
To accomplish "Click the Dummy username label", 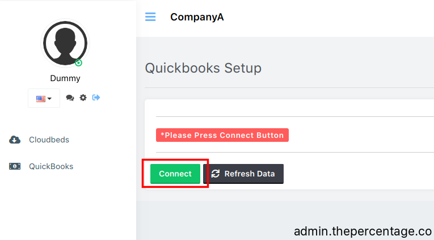I will (65, 78).
